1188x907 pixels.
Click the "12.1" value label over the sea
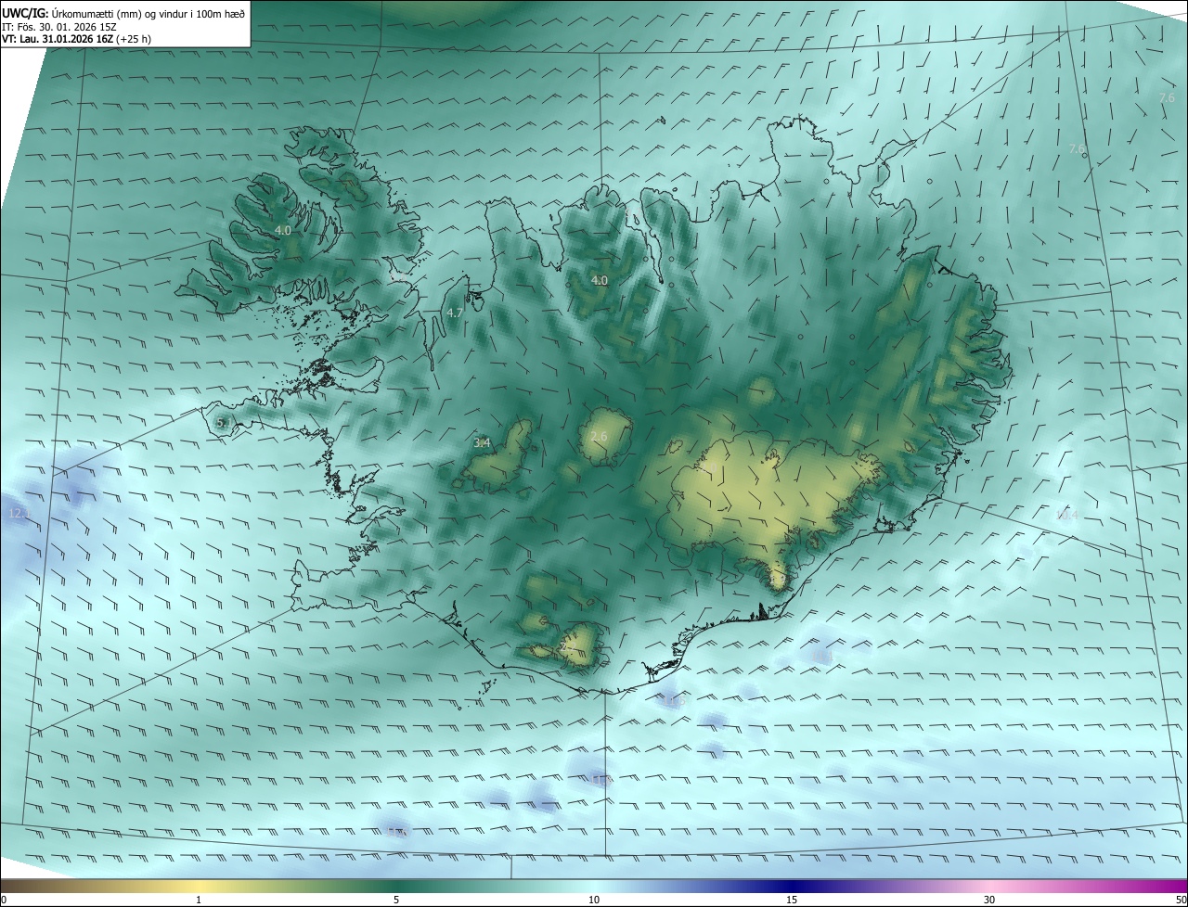[x=19, y=513]
